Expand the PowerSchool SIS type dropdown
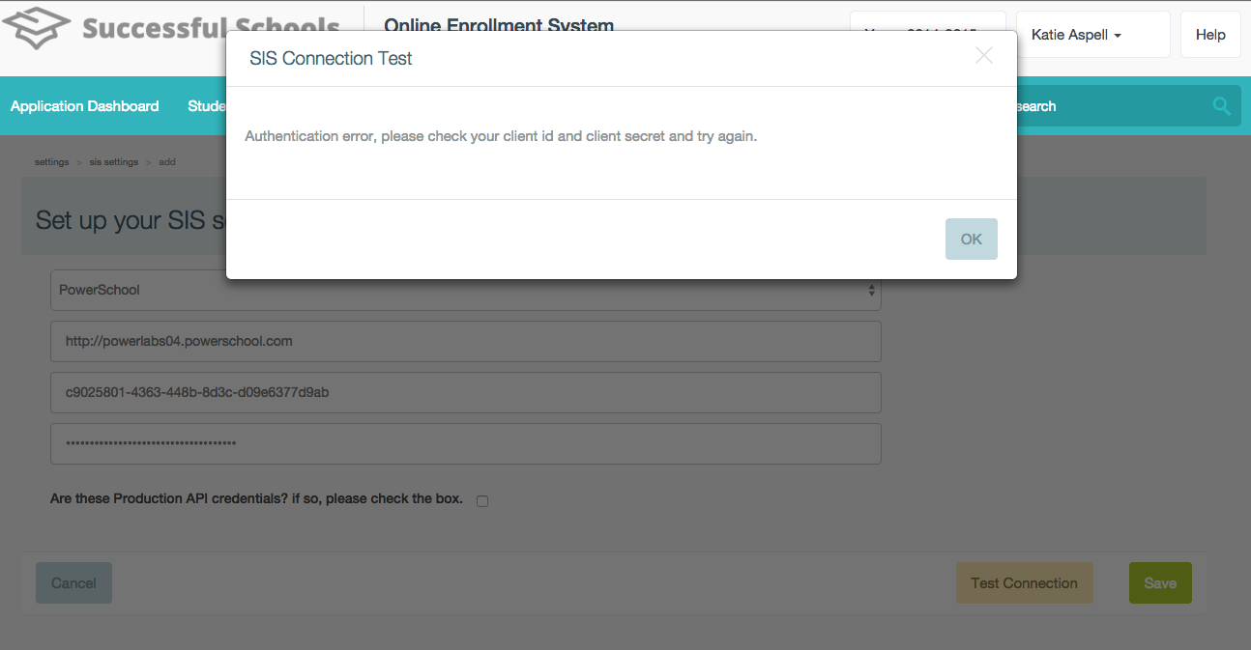The height and width of the screenshot is (650, 1251). 465,290
